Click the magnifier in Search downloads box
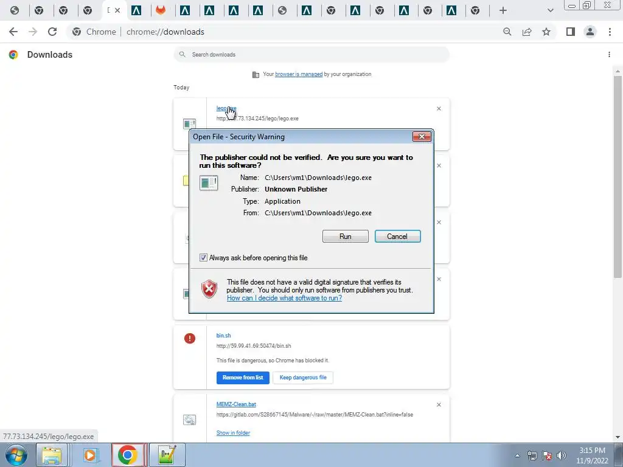The height and width of the screenshot is (467, 623). point(183,54)
